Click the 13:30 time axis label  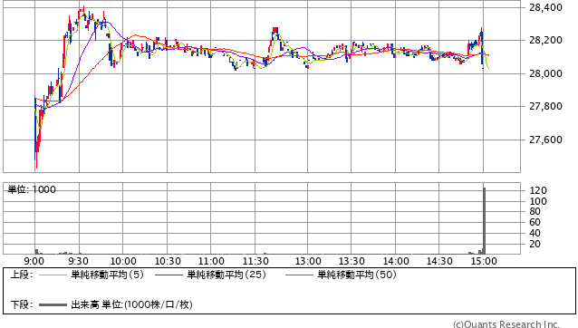click(x=352, y=261)
